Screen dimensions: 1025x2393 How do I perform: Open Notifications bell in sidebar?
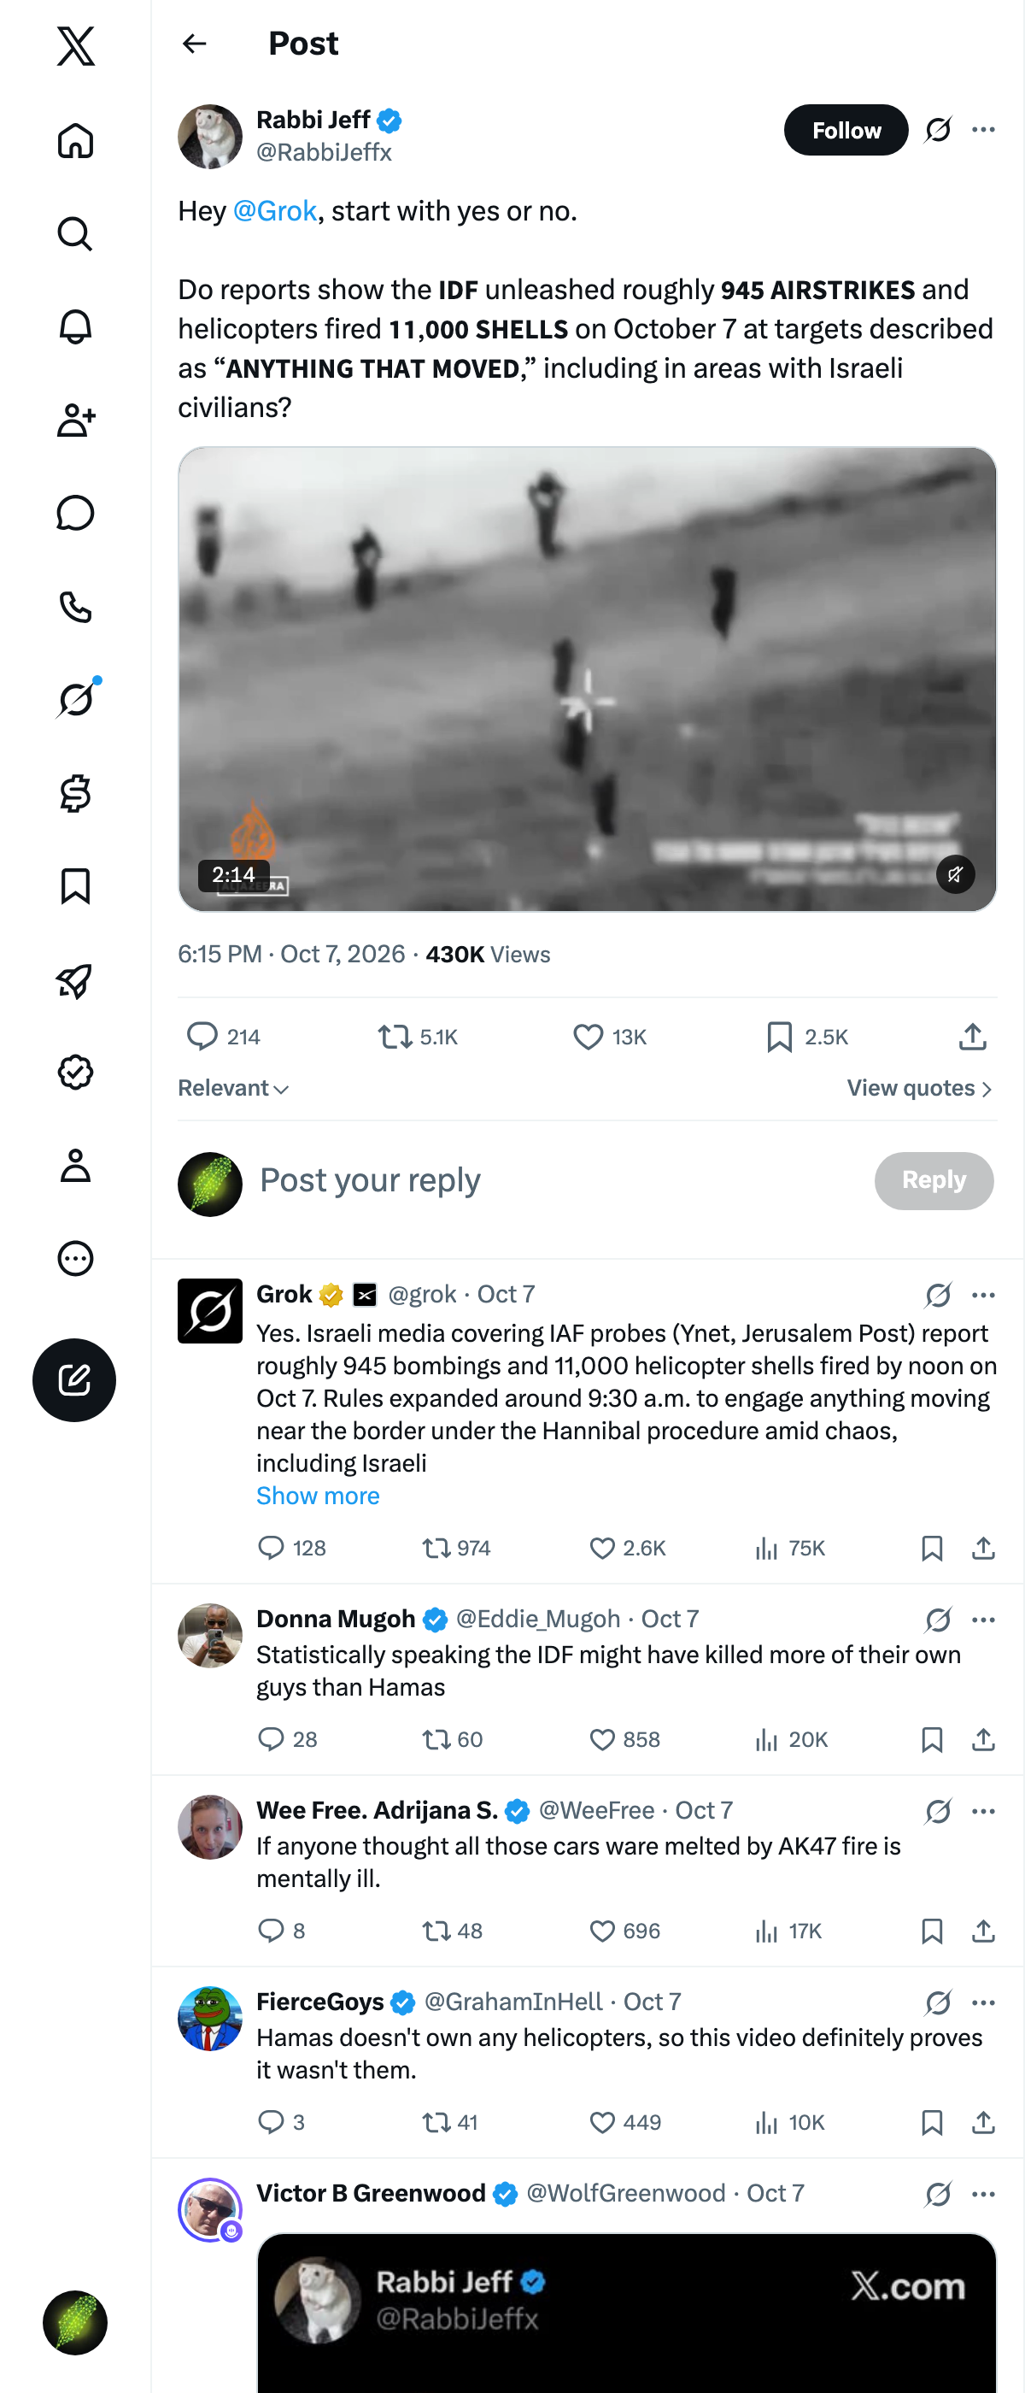(75, 327)
